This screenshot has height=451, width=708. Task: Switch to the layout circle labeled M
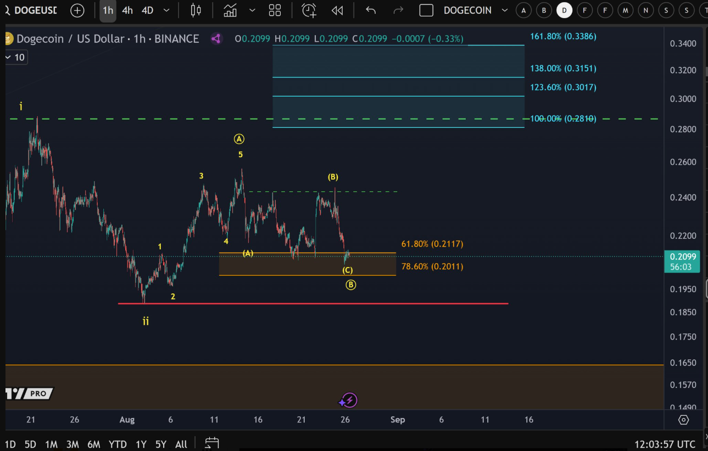point(625,10)
